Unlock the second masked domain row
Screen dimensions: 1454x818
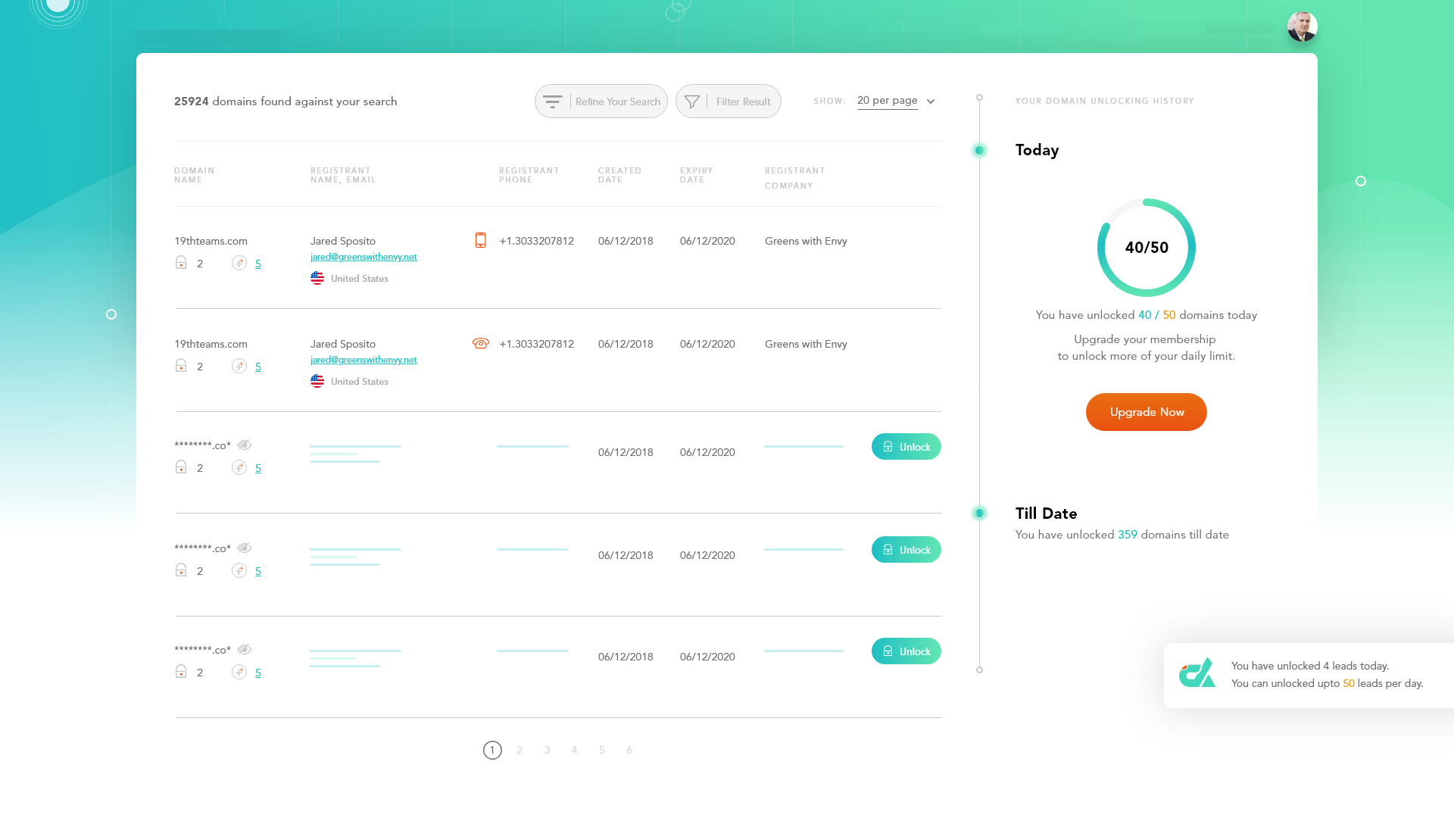pos(906,550)
